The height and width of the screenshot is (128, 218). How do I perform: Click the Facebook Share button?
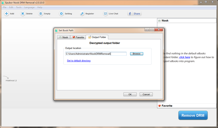click(134, 14)
